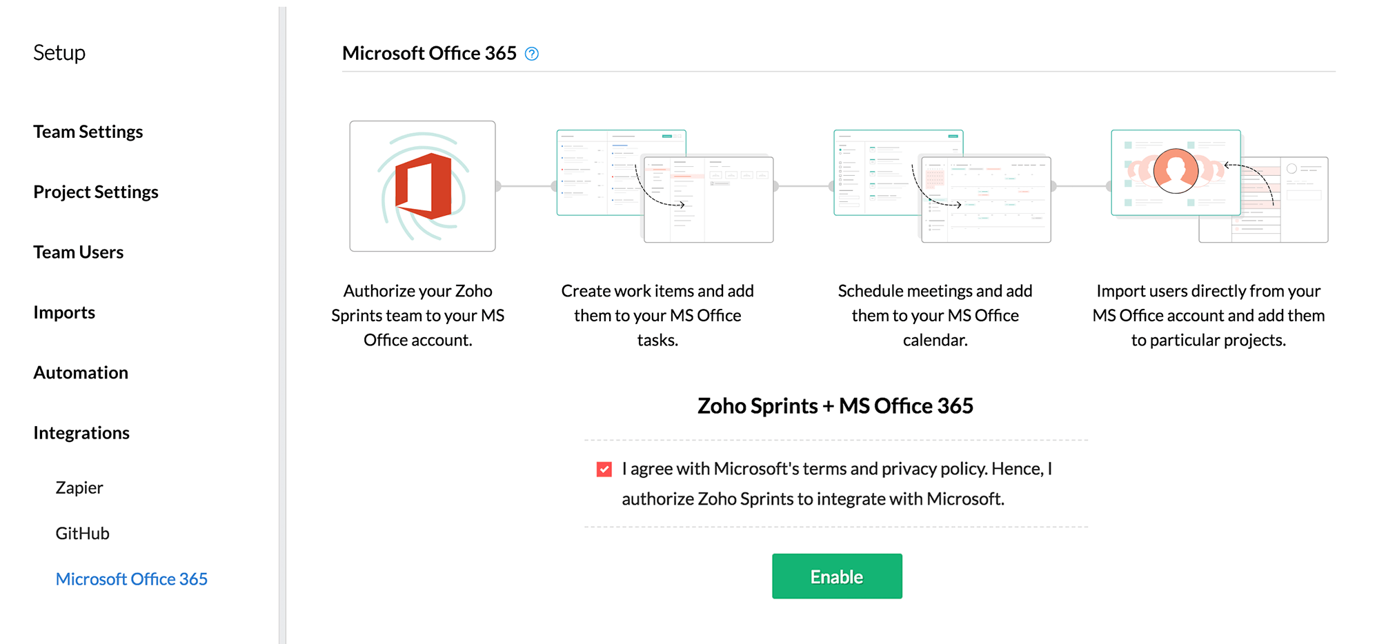Open the Automation section
Viewport: 1377px width, 644px height.
81,372
